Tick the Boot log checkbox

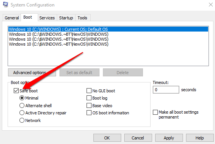(89, 98)
